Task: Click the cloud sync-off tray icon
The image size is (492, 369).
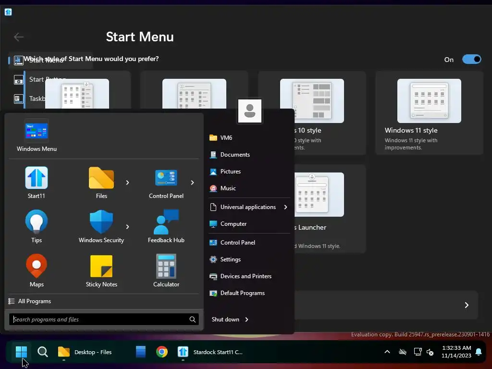Action: click(403, 352)
